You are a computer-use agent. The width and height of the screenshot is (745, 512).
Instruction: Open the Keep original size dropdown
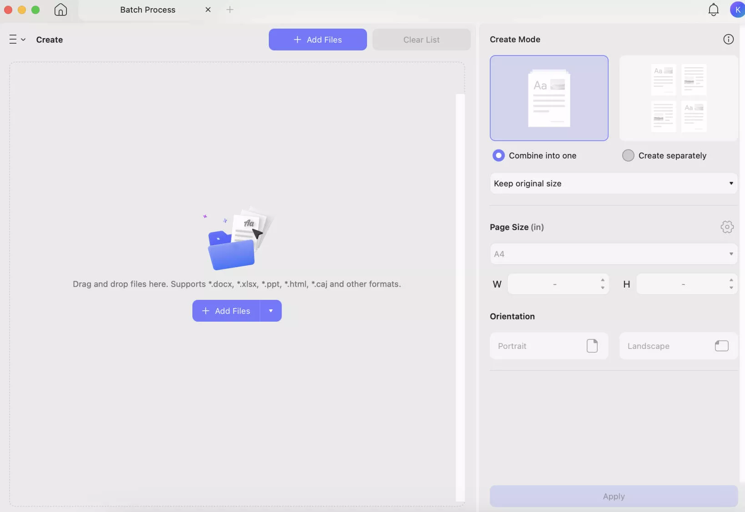coord(612,184)
